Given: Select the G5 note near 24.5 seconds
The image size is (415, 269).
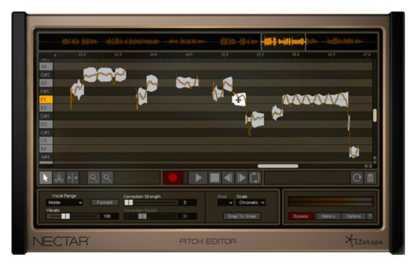Looking at the screenshot, I should (187, 82).
